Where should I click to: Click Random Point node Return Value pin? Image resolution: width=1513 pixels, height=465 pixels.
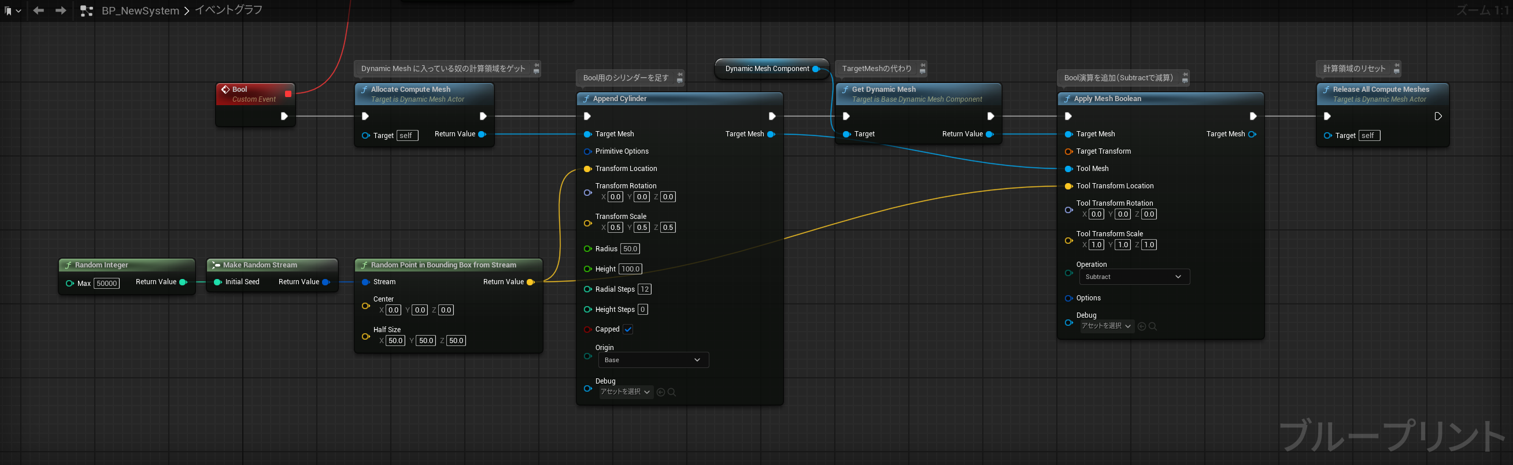tap(530, 282)
